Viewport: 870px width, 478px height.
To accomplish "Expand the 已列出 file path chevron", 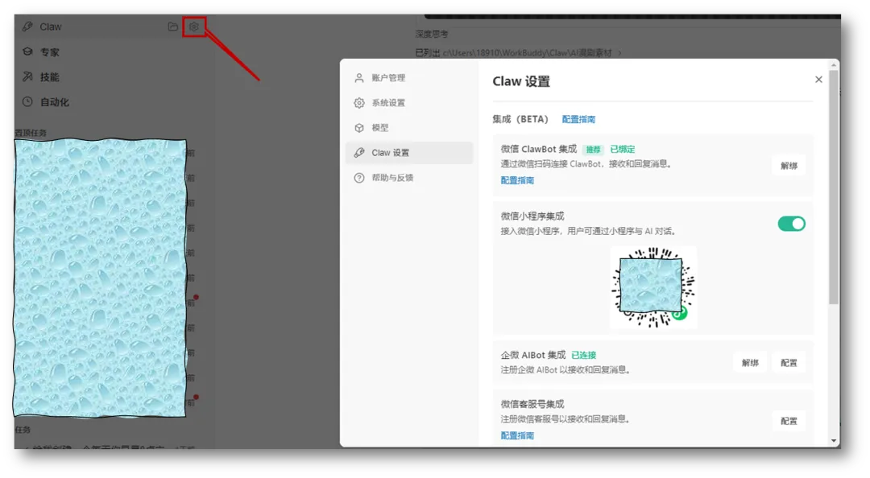I will [x=619, y=53].
